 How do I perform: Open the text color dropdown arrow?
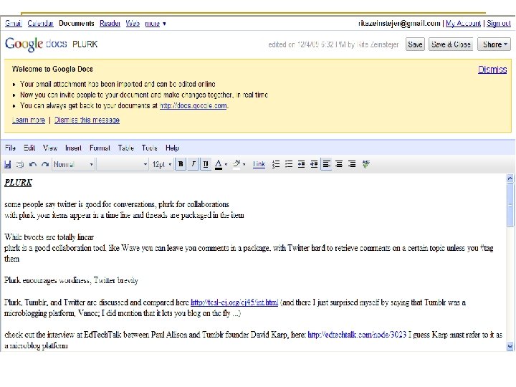tap(226, 164)
